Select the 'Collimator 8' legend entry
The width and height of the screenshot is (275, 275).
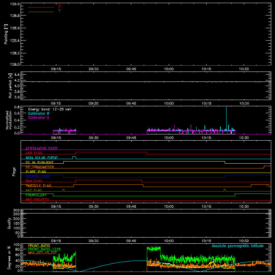tap(38, 113)
